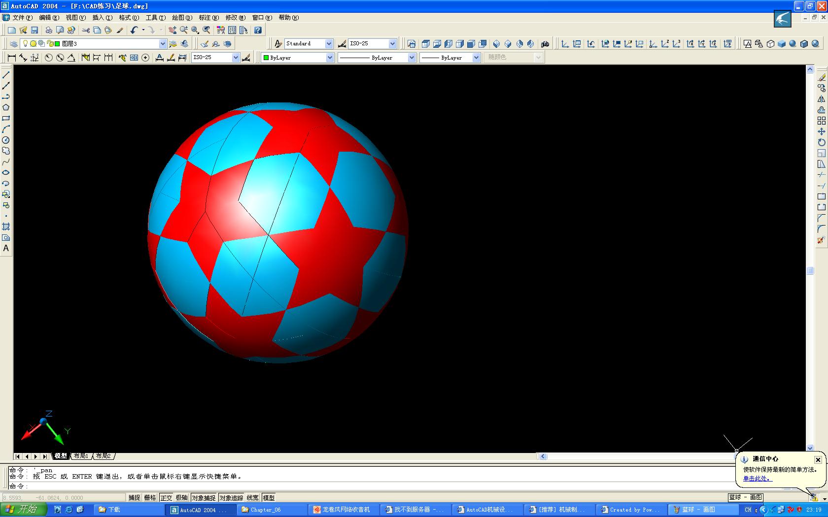
Task: Open the Undo history dropdown arrow
Action: pyautogui.click(x=143, y=30)
